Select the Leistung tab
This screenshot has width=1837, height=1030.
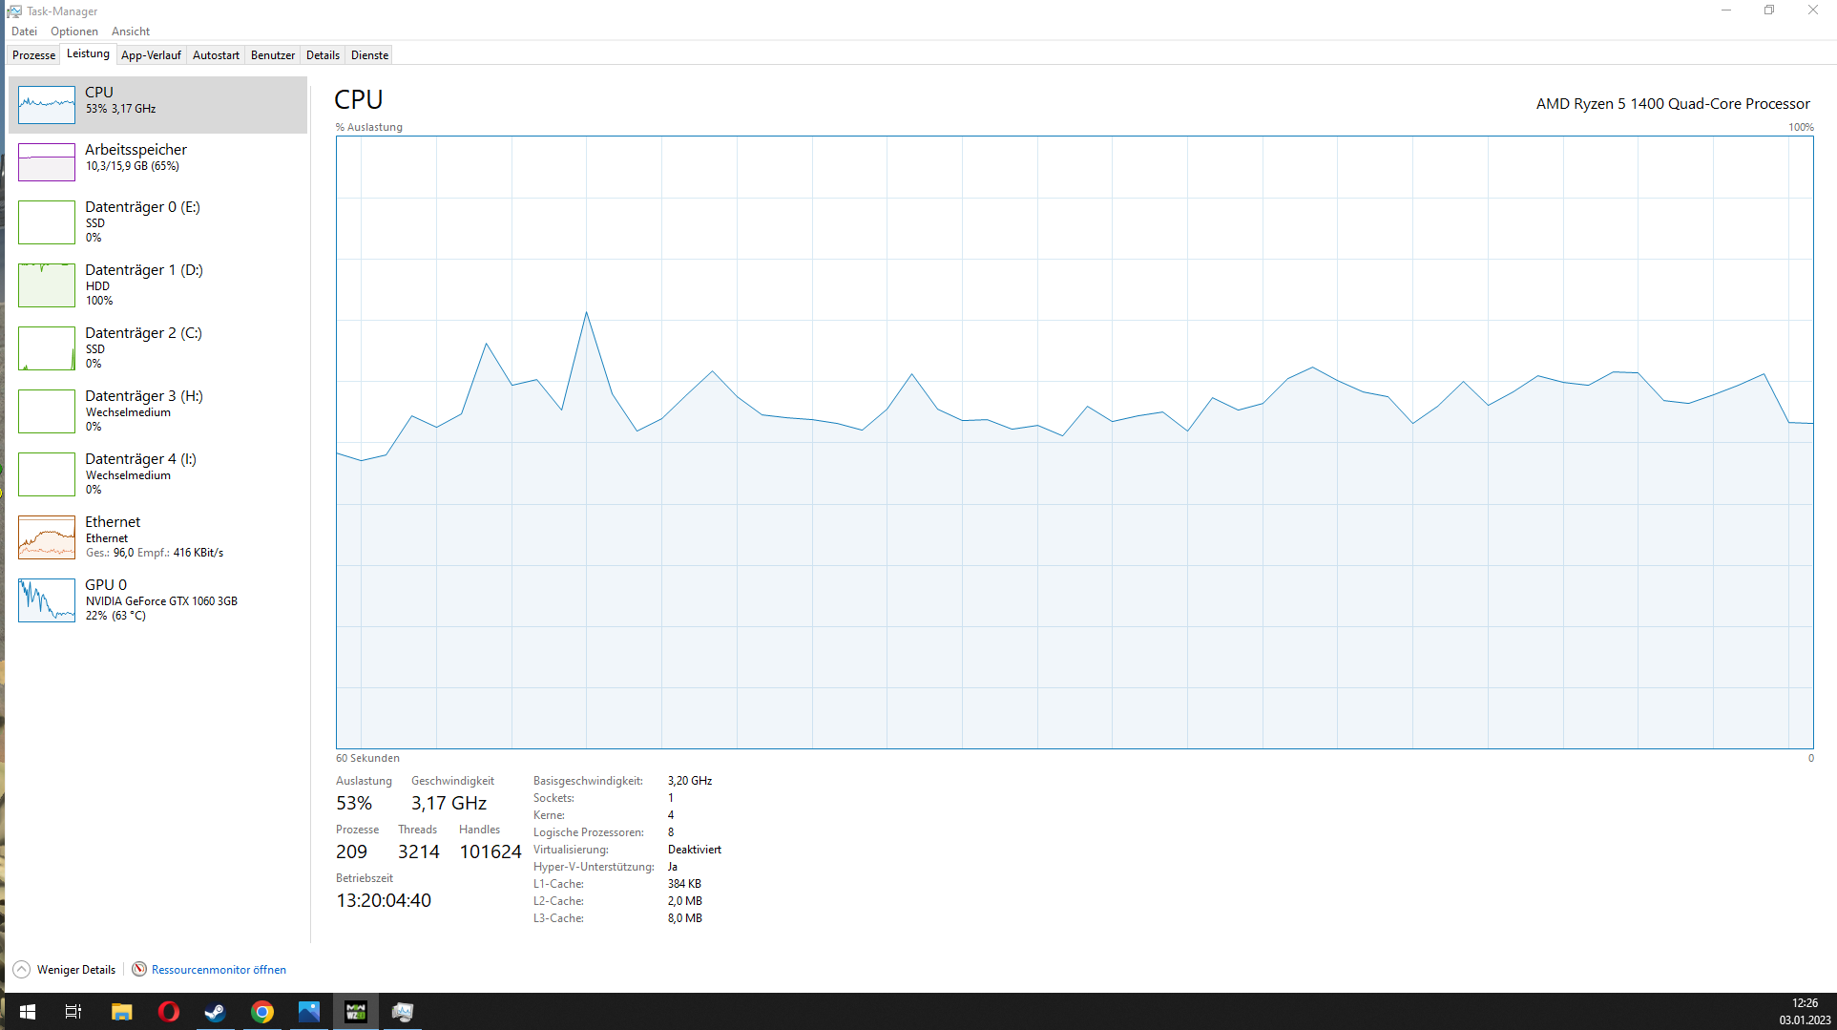pos(88,54)
